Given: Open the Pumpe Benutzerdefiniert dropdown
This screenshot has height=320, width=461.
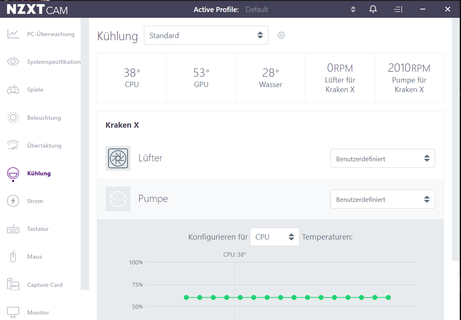Looking at the screenshot, I should click(383, 199).
